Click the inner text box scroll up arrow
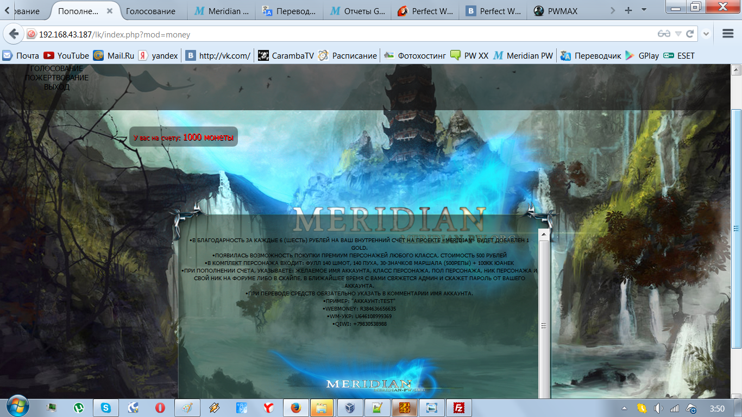Viewport: 742px width, 417px height. 543,234
